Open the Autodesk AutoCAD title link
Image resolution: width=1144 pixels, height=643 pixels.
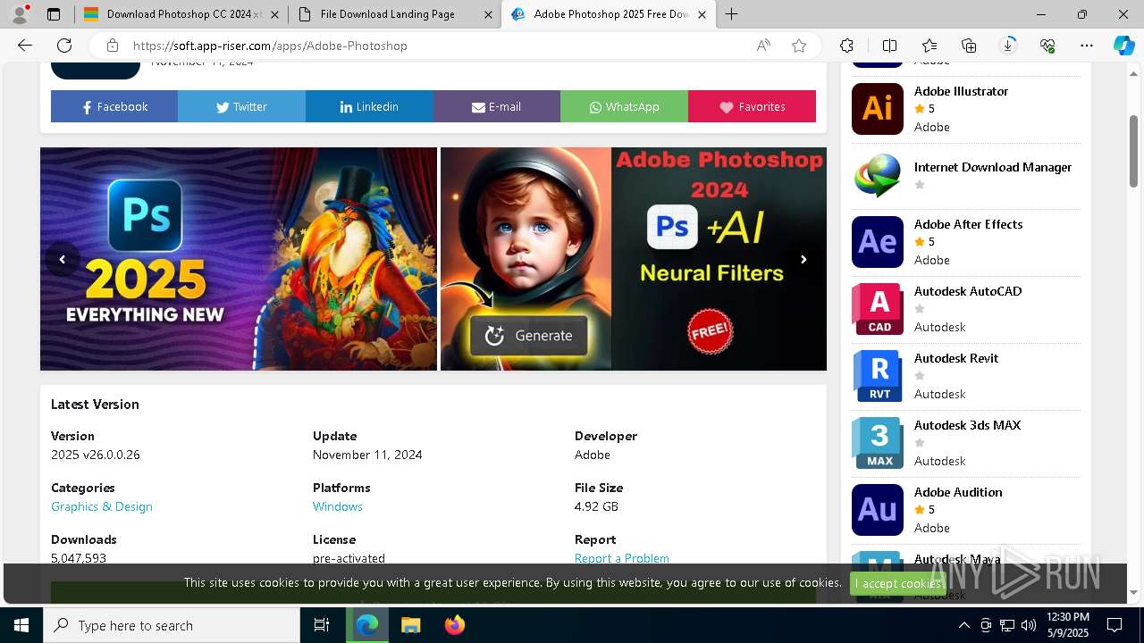point(968,291)
